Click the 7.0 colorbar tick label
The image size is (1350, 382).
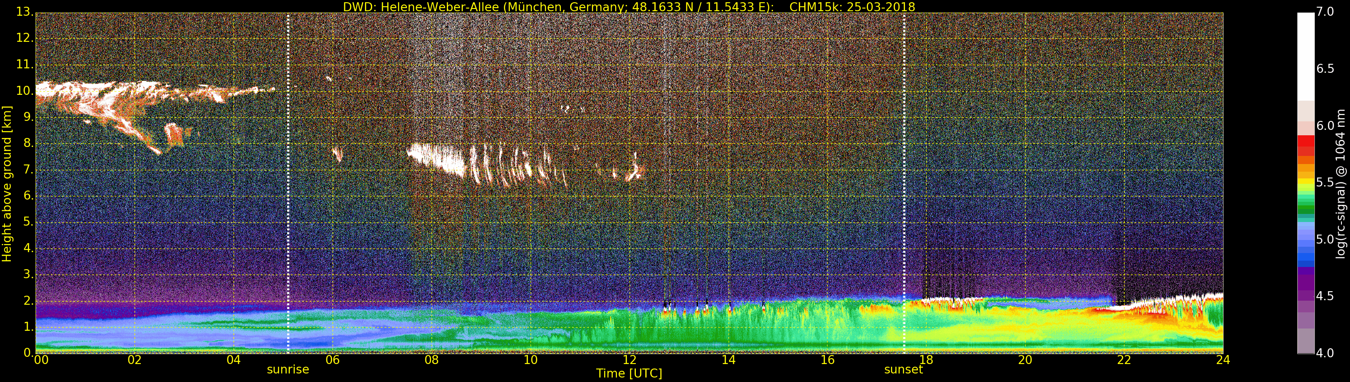[1326, 12]
